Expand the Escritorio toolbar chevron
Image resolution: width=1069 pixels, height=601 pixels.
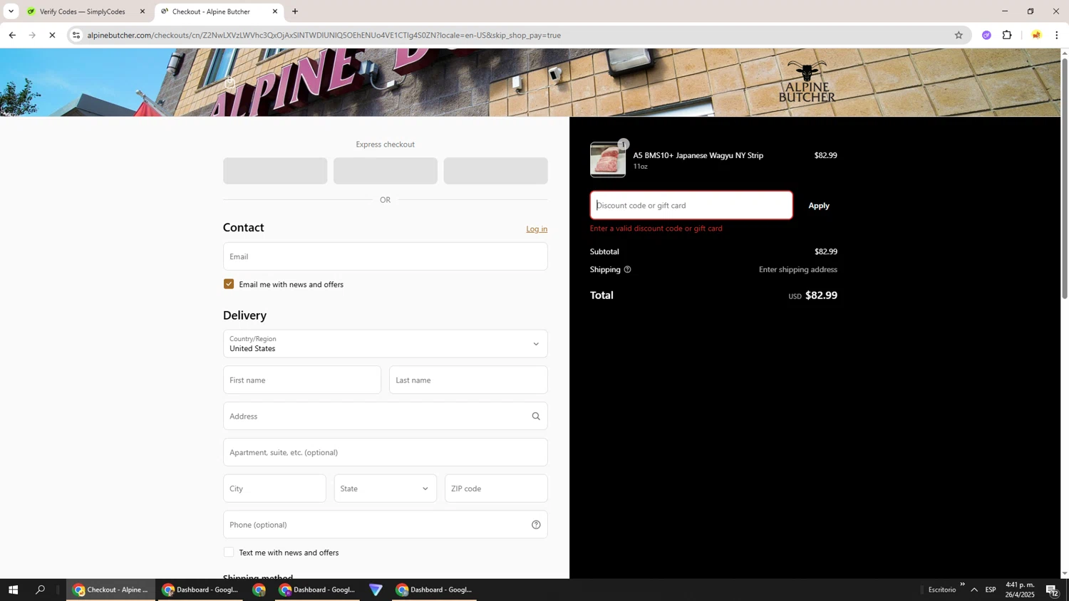(962, 585)
